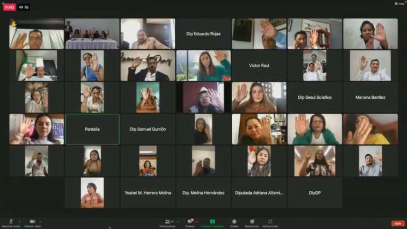Click the green Compartir pantalla icon
Viewport: 407px width, 229px height.
pos(212,221)
